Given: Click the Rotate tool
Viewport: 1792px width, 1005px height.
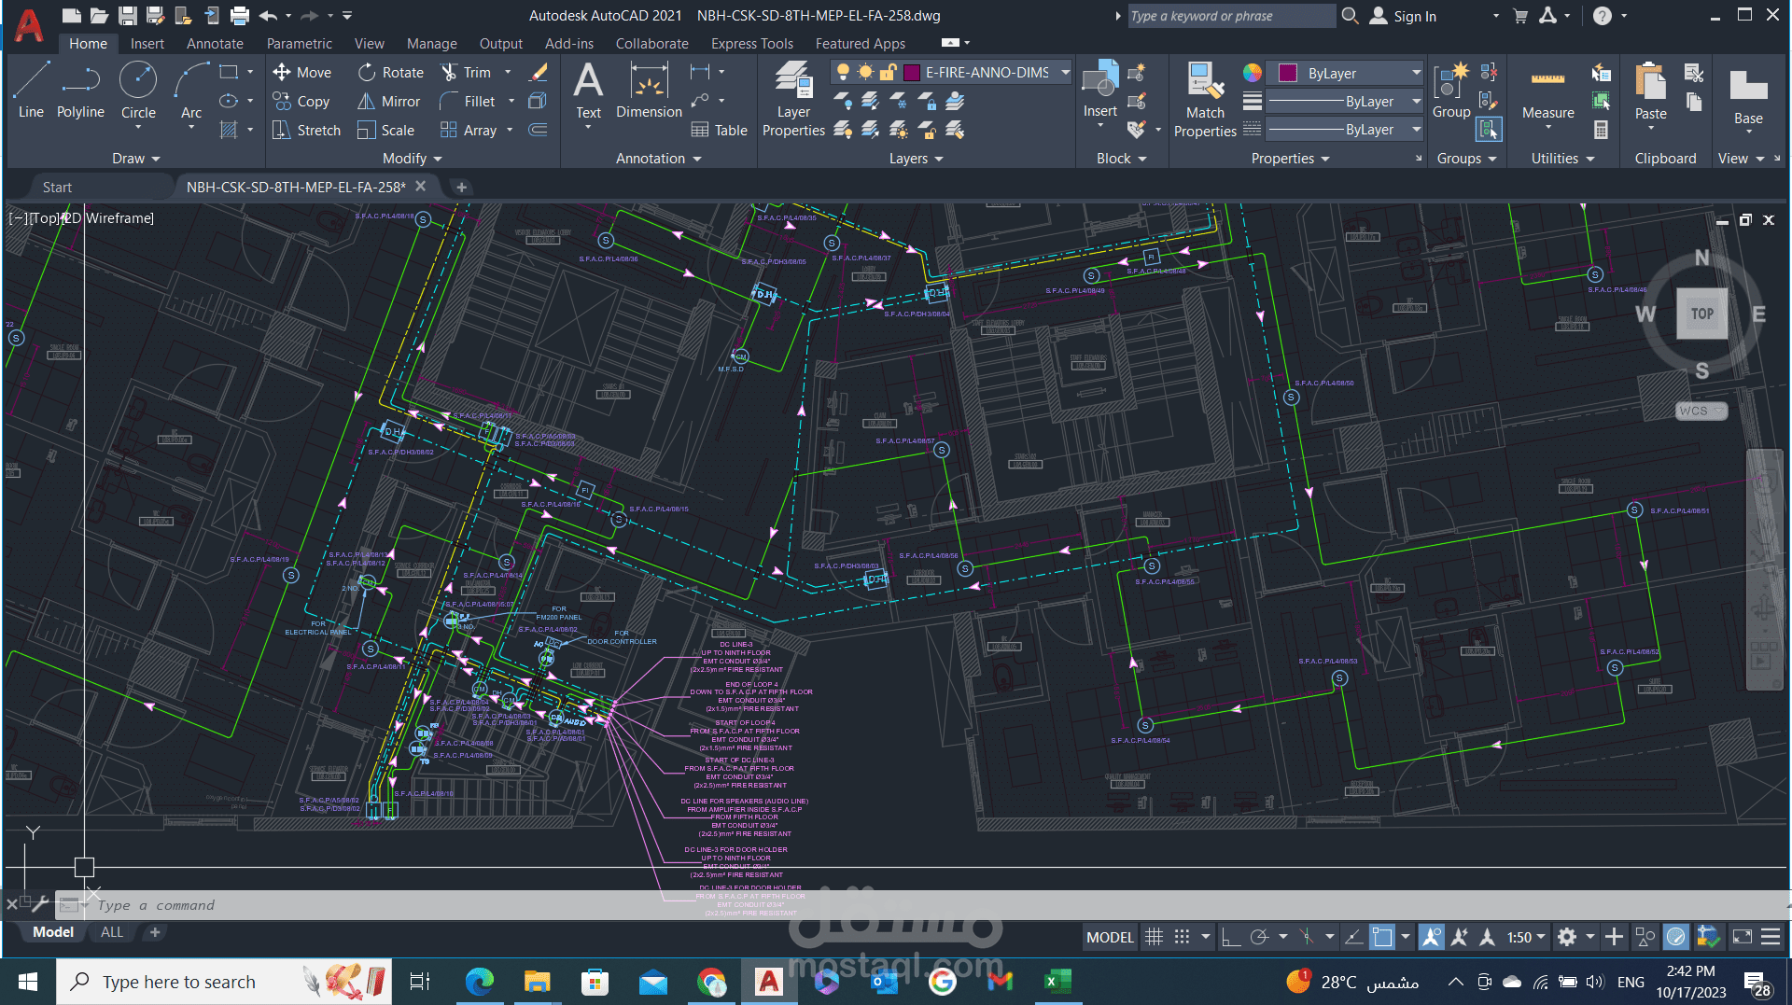Looking at the screenshot, I should pyautogui.click(x=391, y=72).
